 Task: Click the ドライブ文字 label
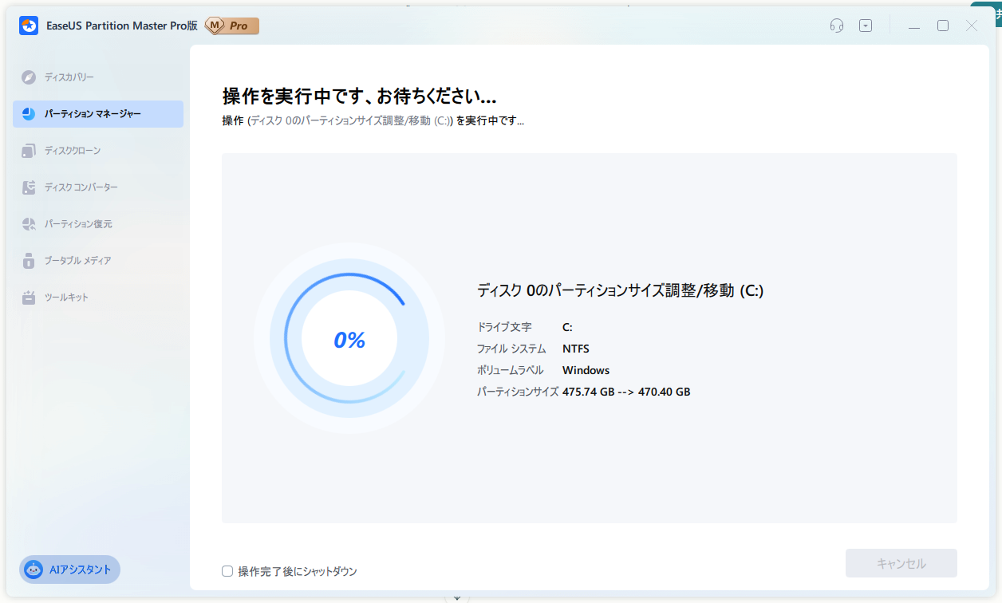504,327
